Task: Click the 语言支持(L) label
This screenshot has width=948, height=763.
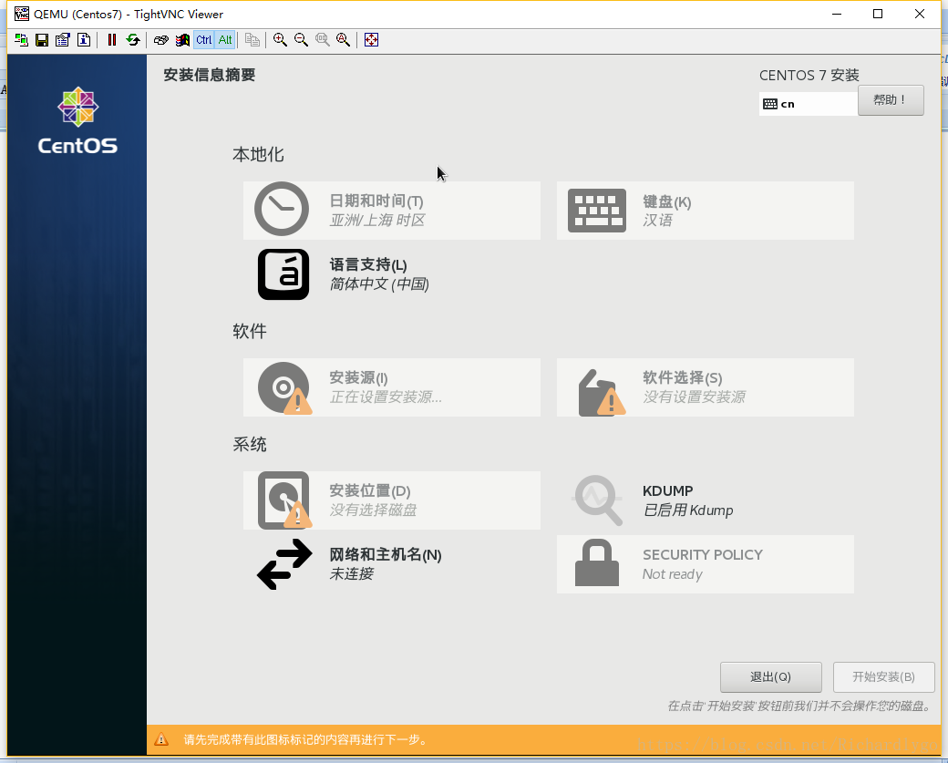Action: (x=368, y=264)
